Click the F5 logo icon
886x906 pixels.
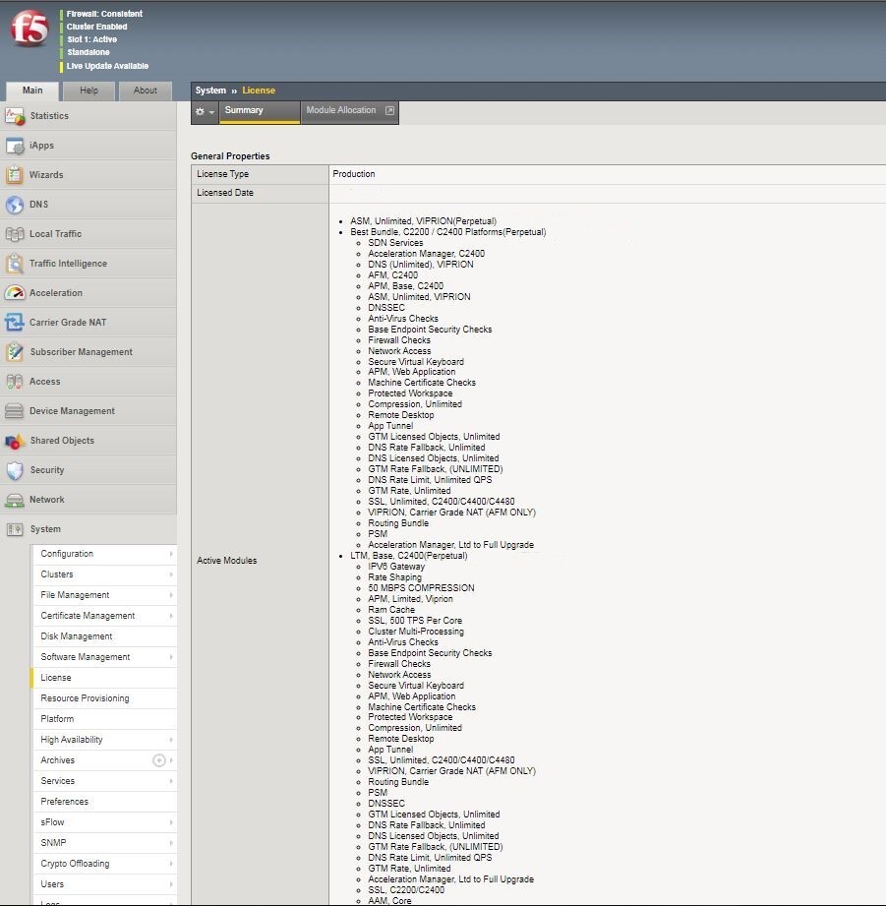30,31
